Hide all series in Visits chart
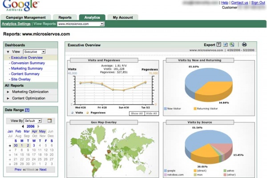267x178 pixels. [x=151, y=113]
